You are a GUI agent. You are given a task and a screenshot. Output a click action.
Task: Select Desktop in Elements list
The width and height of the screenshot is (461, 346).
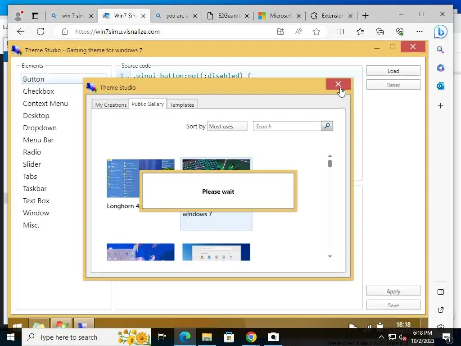pos(36,116)
